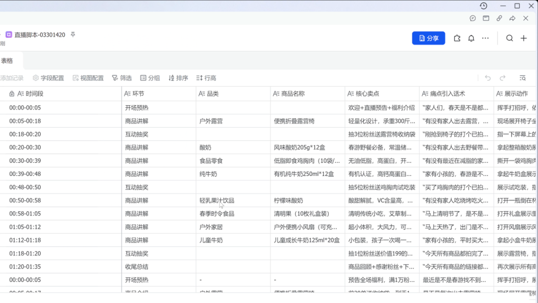Click the forward arrow share icon
The width and height of the screenshot is (538, 303).
(x=512, y=18)
